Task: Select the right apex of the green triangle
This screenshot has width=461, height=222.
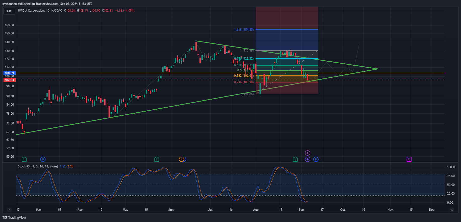Action: 378,69
